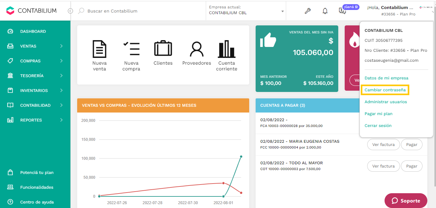Expand the Tesorería submenu arrow
This screenshot has height=208, width=436.
coord(61,76)
